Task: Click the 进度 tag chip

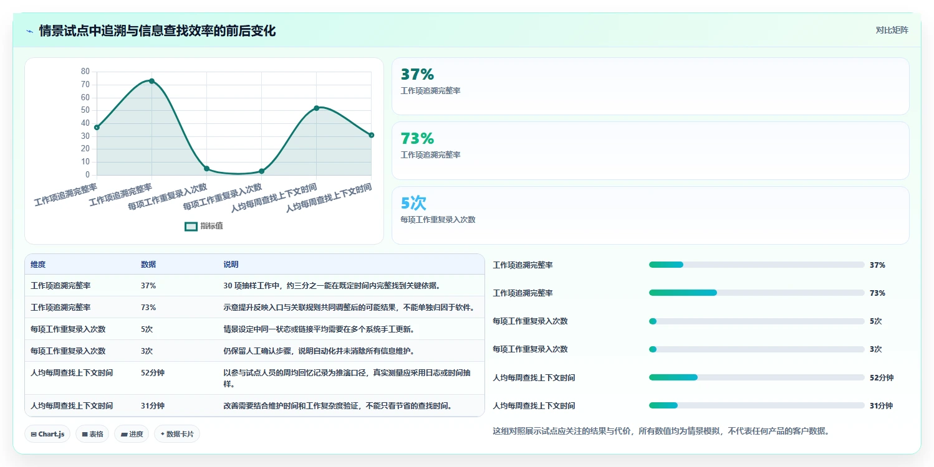Action: [132, 434]
